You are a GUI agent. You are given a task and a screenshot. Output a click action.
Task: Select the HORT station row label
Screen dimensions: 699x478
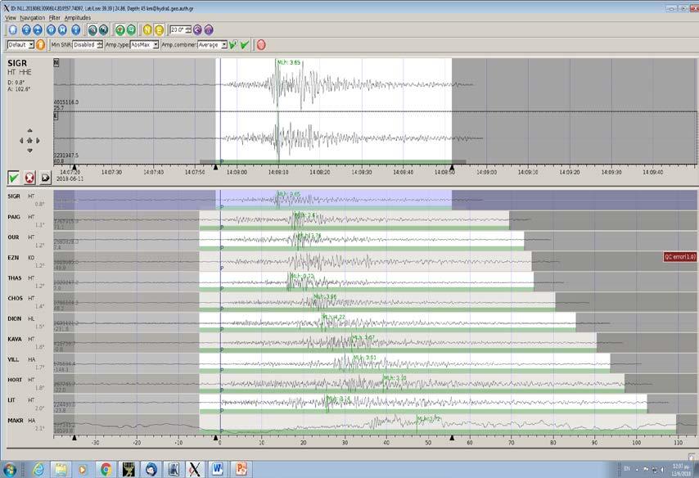point(15,380)
